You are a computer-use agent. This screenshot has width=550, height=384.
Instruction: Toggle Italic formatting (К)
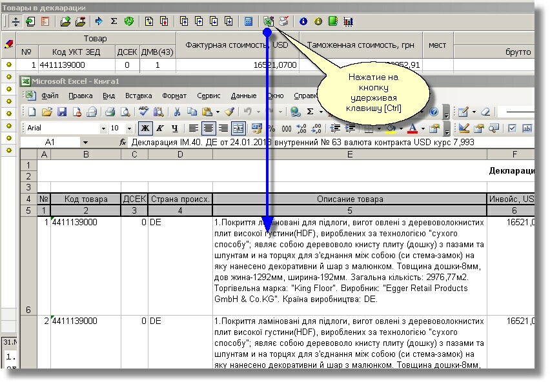(x=160, y=128)
